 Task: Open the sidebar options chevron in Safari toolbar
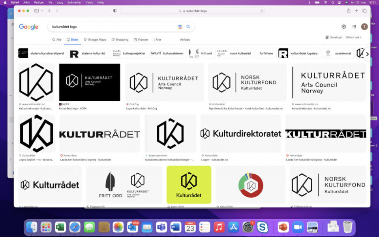(42, 11)
